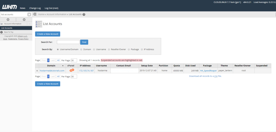The height and width of the screenshot is (132, 276).
Task: Open help icon beside List Accounts breadcrumb
Action: coord(84,15)
